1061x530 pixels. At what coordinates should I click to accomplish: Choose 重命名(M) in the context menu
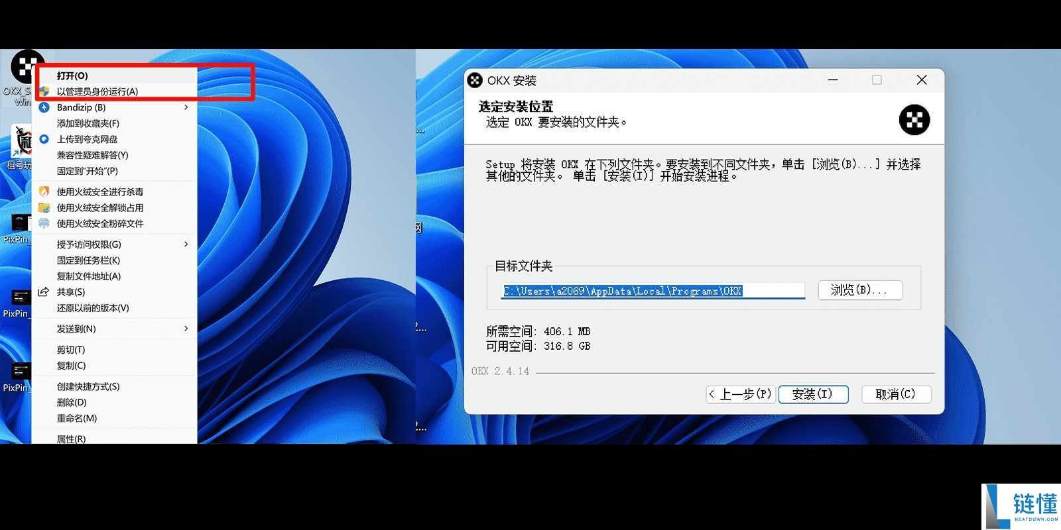coord(77,418)
